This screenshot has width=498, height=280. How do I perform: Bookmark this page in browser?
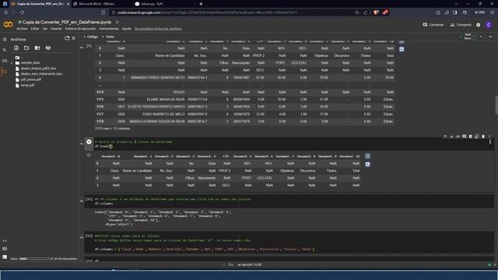[103, 12]
